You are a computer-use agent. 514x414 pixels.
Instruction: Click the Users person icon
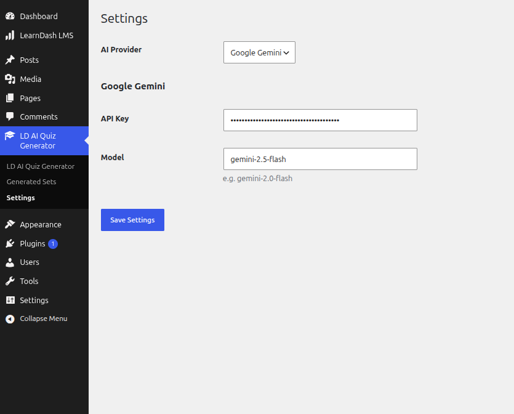tap(10, 262)
